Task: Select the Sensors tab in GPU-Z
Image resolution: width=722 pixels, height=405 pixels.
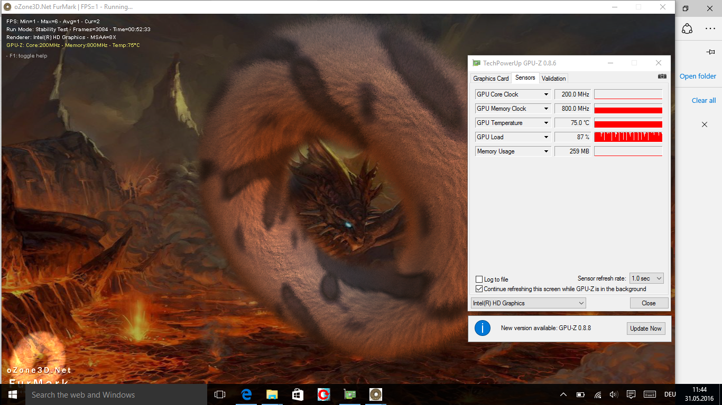Action: [x=525, y=78]
